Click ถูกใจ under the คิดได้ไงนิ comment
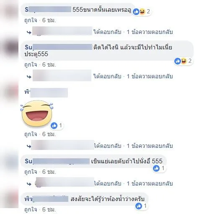207x214 pixels. coord(31,64)
